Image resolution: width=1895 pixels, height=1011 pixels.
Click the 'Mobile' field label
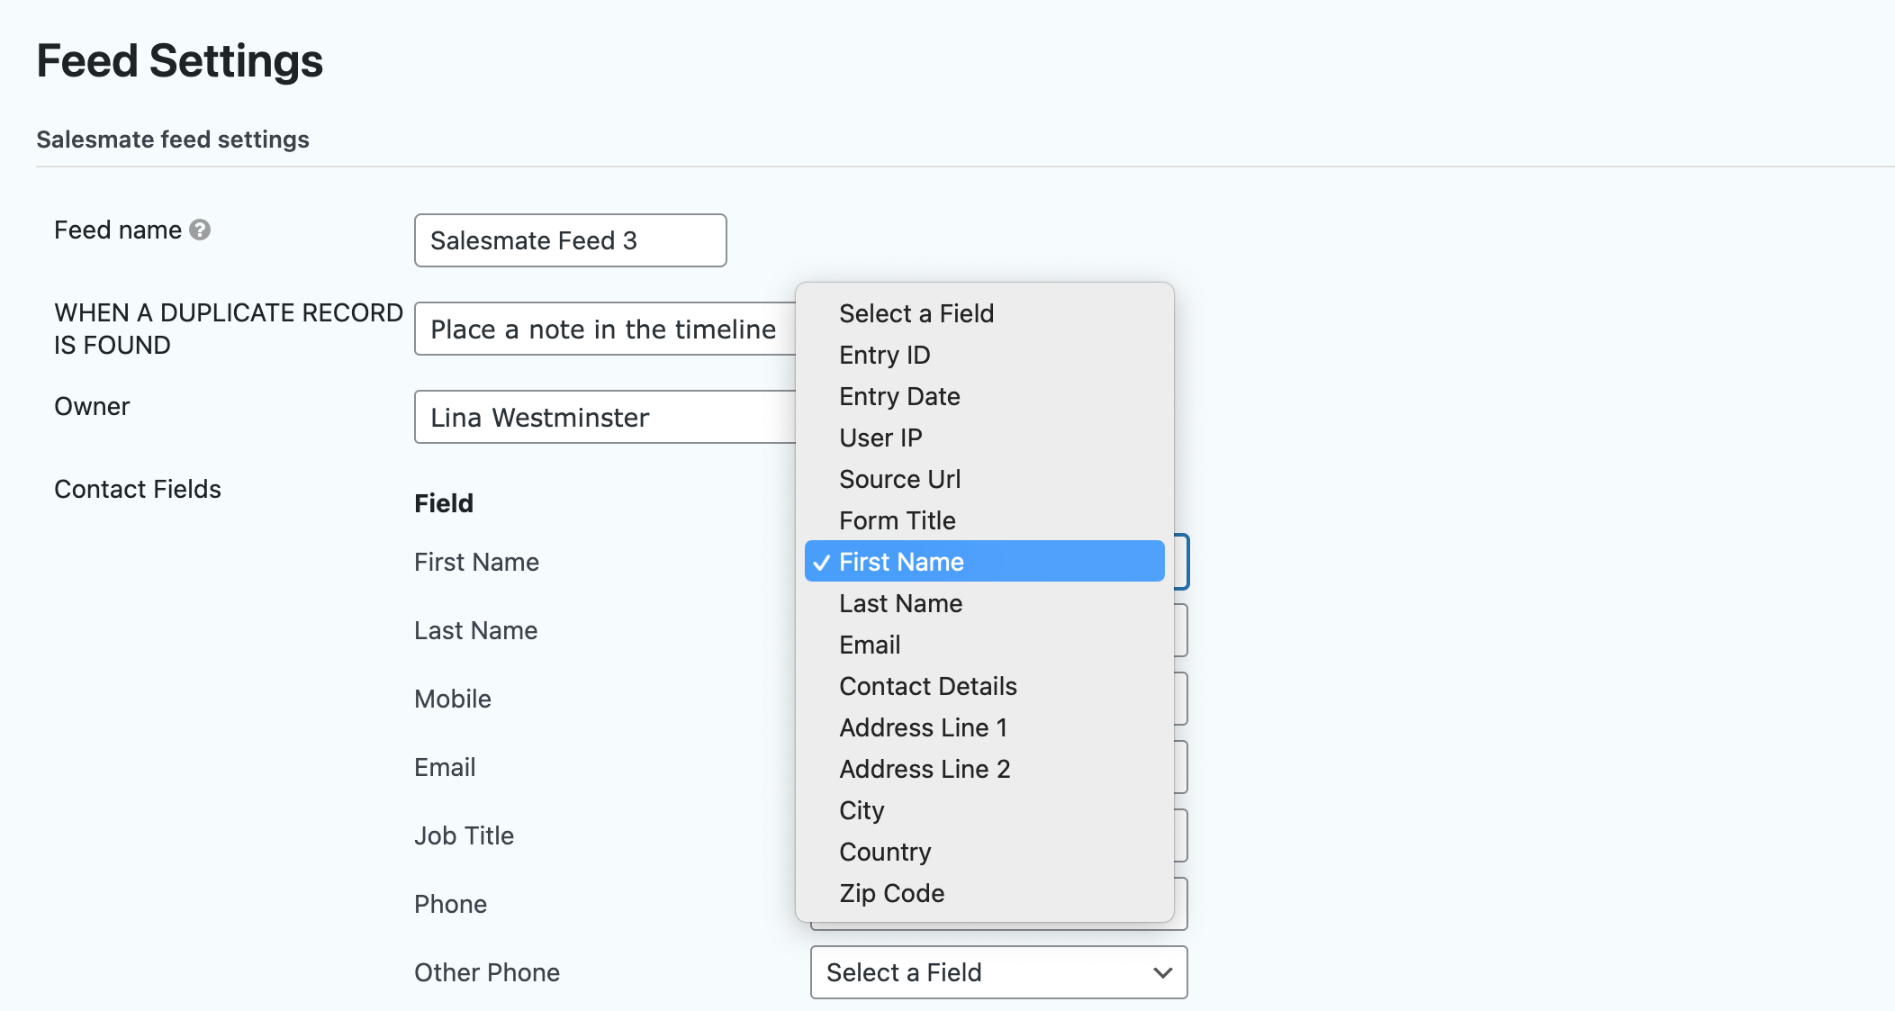pos(453,699)
